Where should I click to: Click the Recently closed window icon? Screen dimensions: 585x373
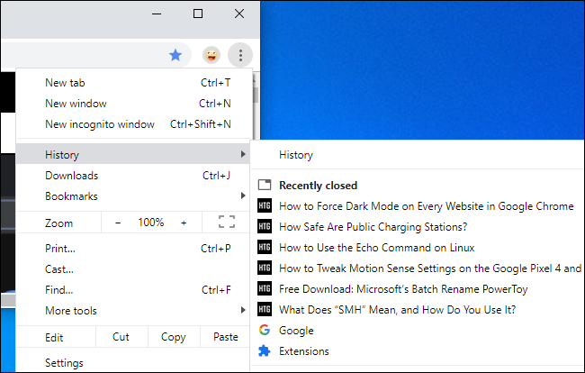[x=265, y=186]
